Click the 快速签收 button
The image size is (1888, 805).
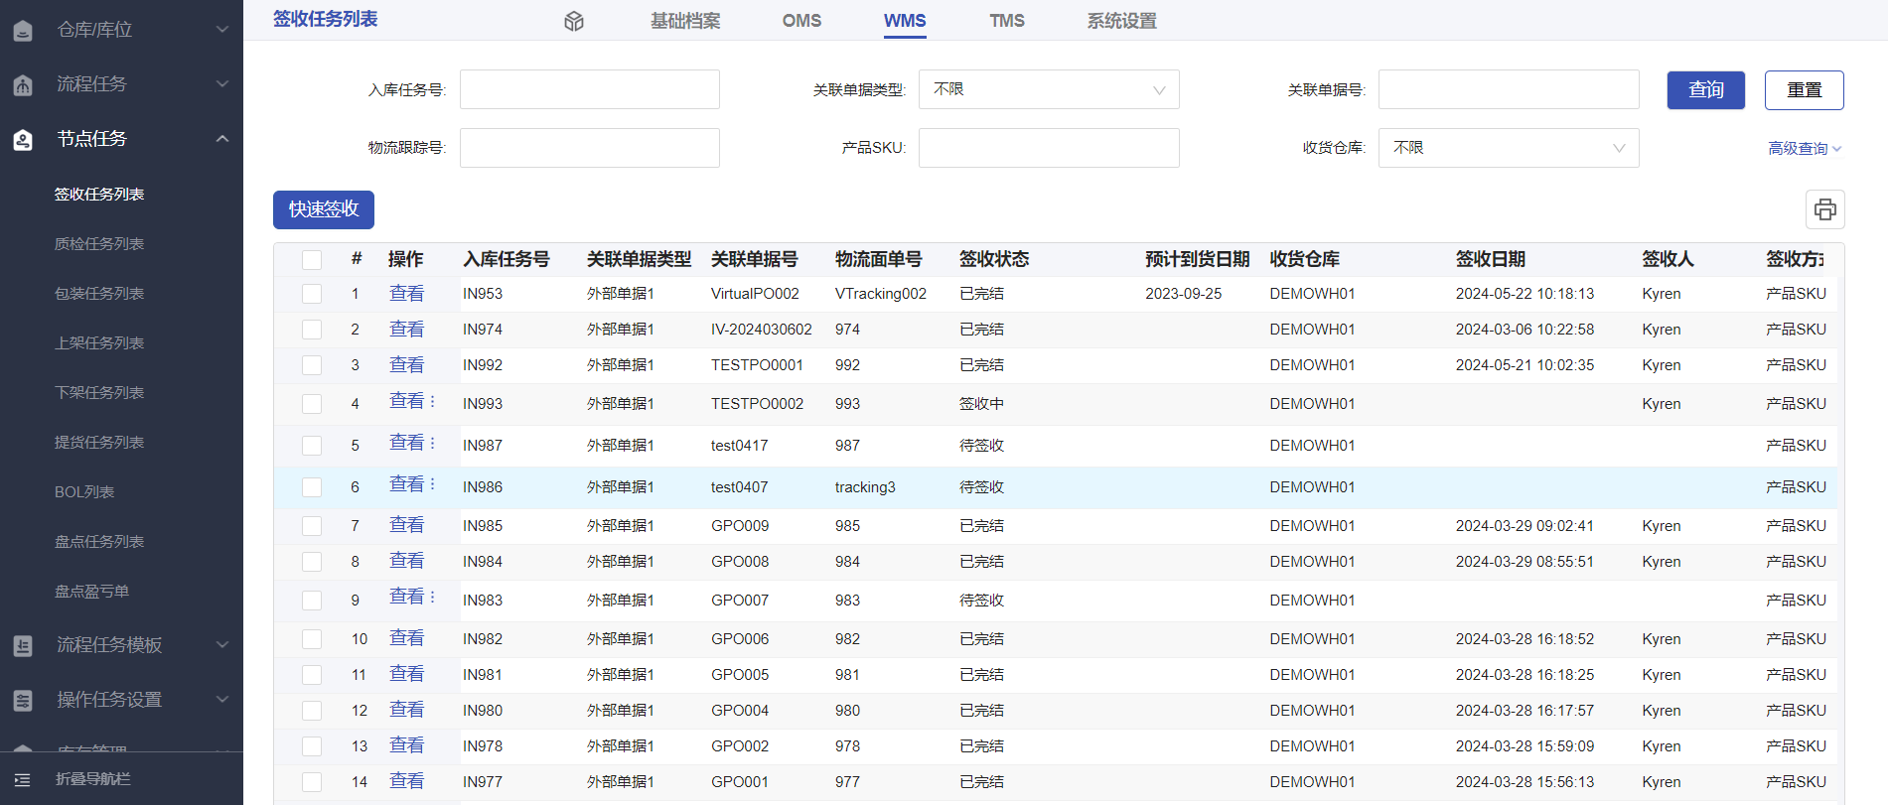[324, 209]
